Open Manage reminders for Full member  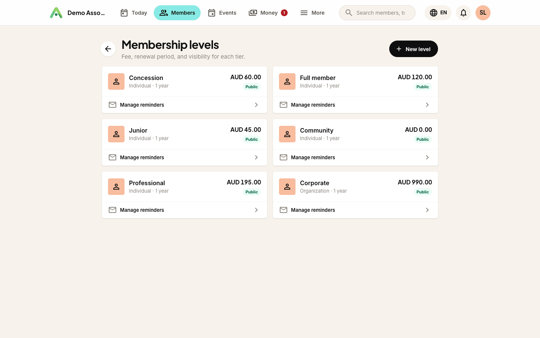click(x=355, y=105)
